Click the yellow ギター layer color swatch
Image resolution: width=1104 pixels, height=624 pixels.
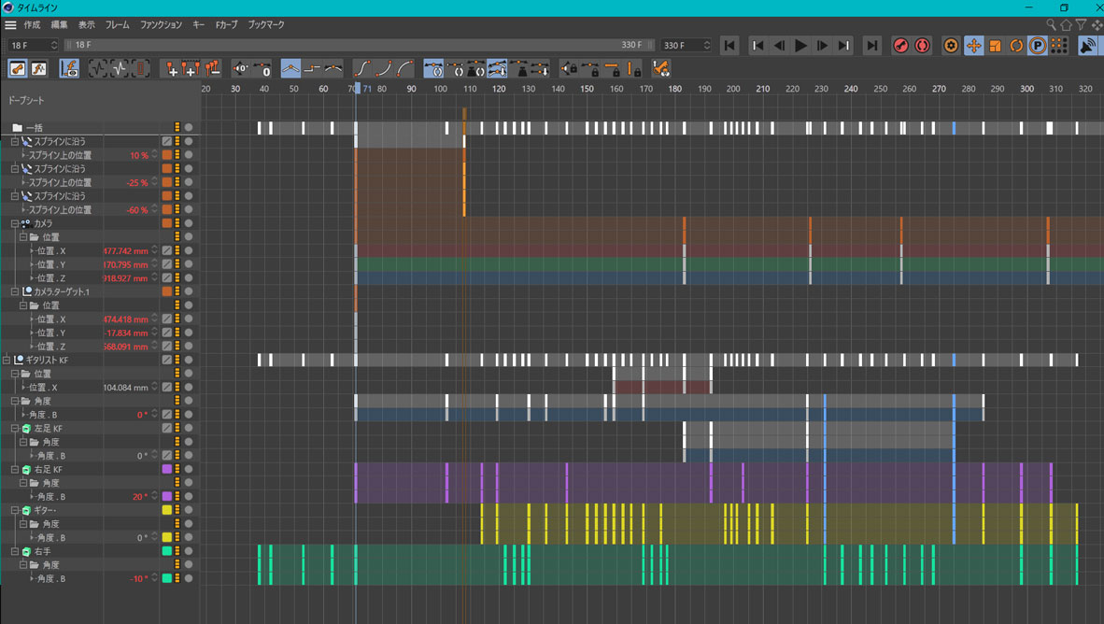pyautogui.click(x=167, y=511)
